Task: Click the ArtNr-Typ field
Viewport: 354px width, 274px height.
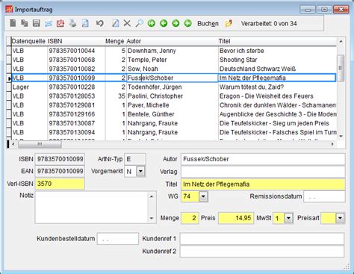Action: (x=135, y=159)
